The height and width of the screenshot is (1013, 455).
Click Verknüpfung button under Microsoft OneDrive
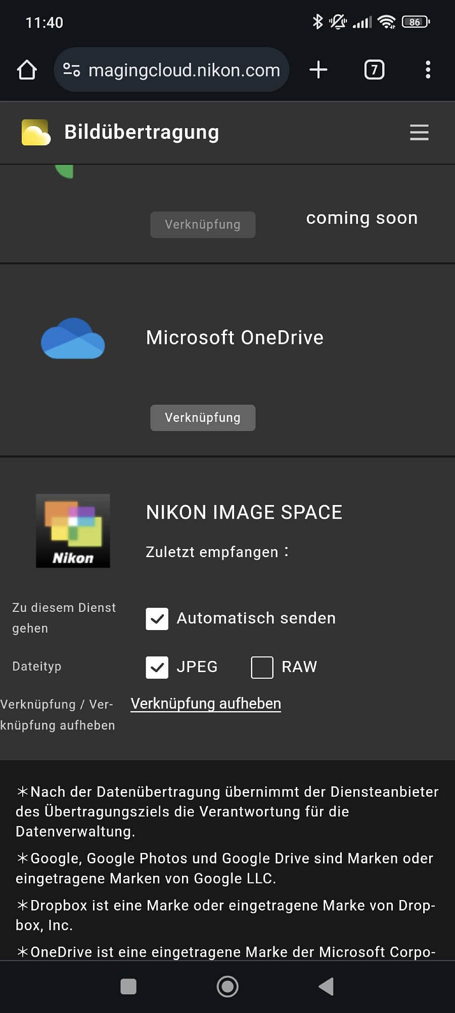203,418
